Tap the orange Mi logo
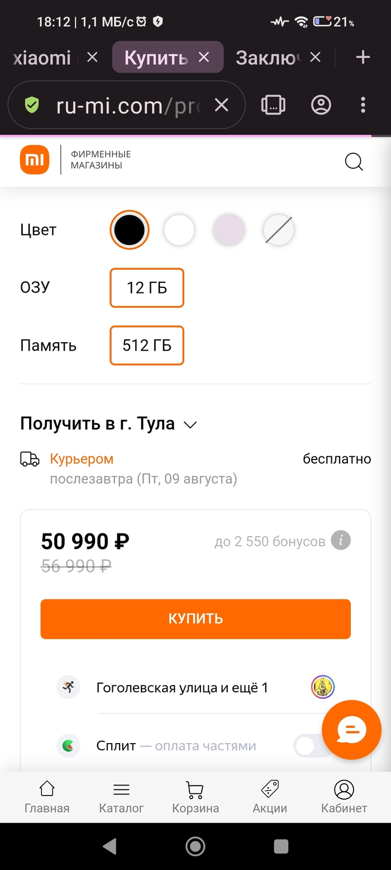 click(x=35, y=160)
